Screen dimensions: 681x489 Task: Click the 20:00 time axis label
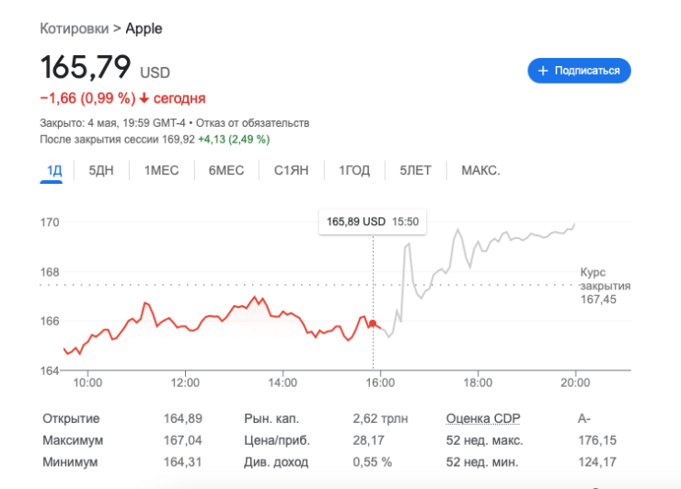tap(575, 382)
